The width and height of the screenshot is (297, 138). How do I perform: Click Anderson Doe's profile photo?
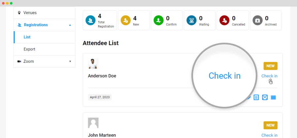click(x=93, y=63)
